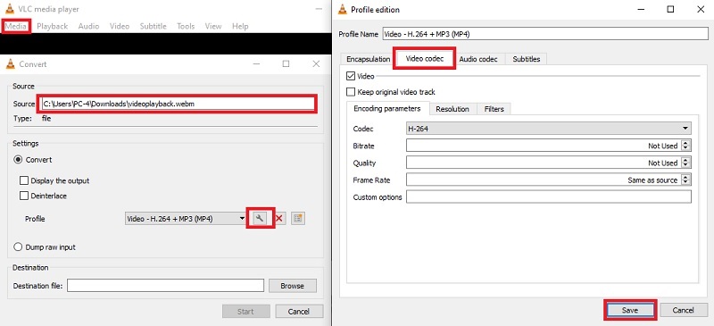Close the Convert window

point(316,64)
